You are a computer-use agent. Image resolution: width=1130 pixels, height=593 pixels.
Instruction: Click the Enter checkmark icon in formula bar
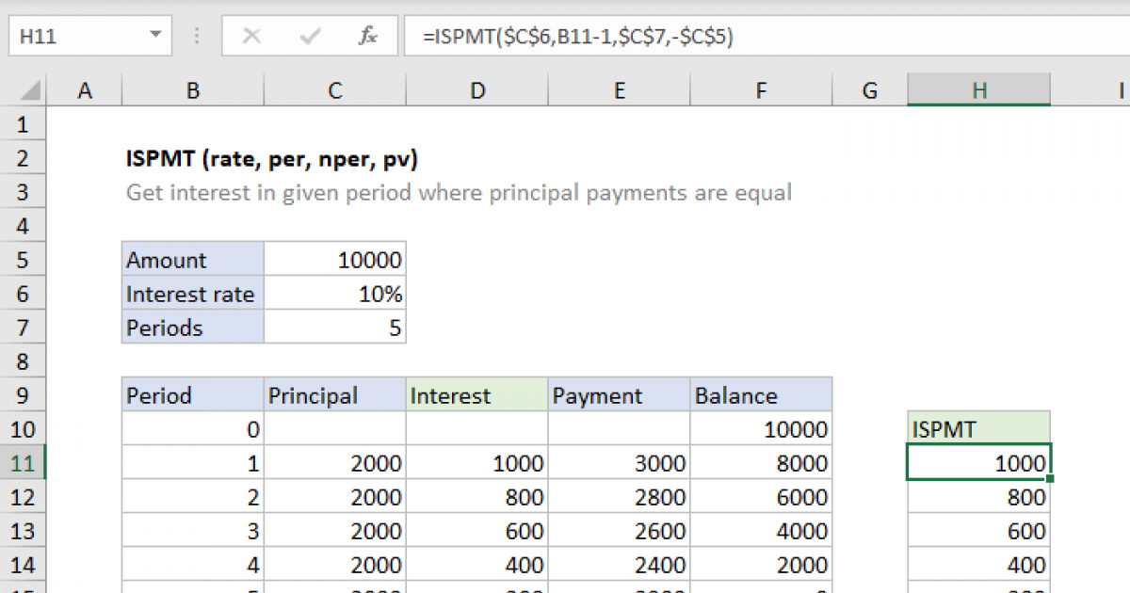(309, 36)
